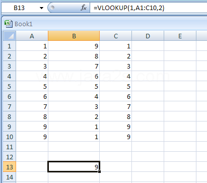This screenshot has height=183, width=207.
Task: Select column B header
Action: 74,36
